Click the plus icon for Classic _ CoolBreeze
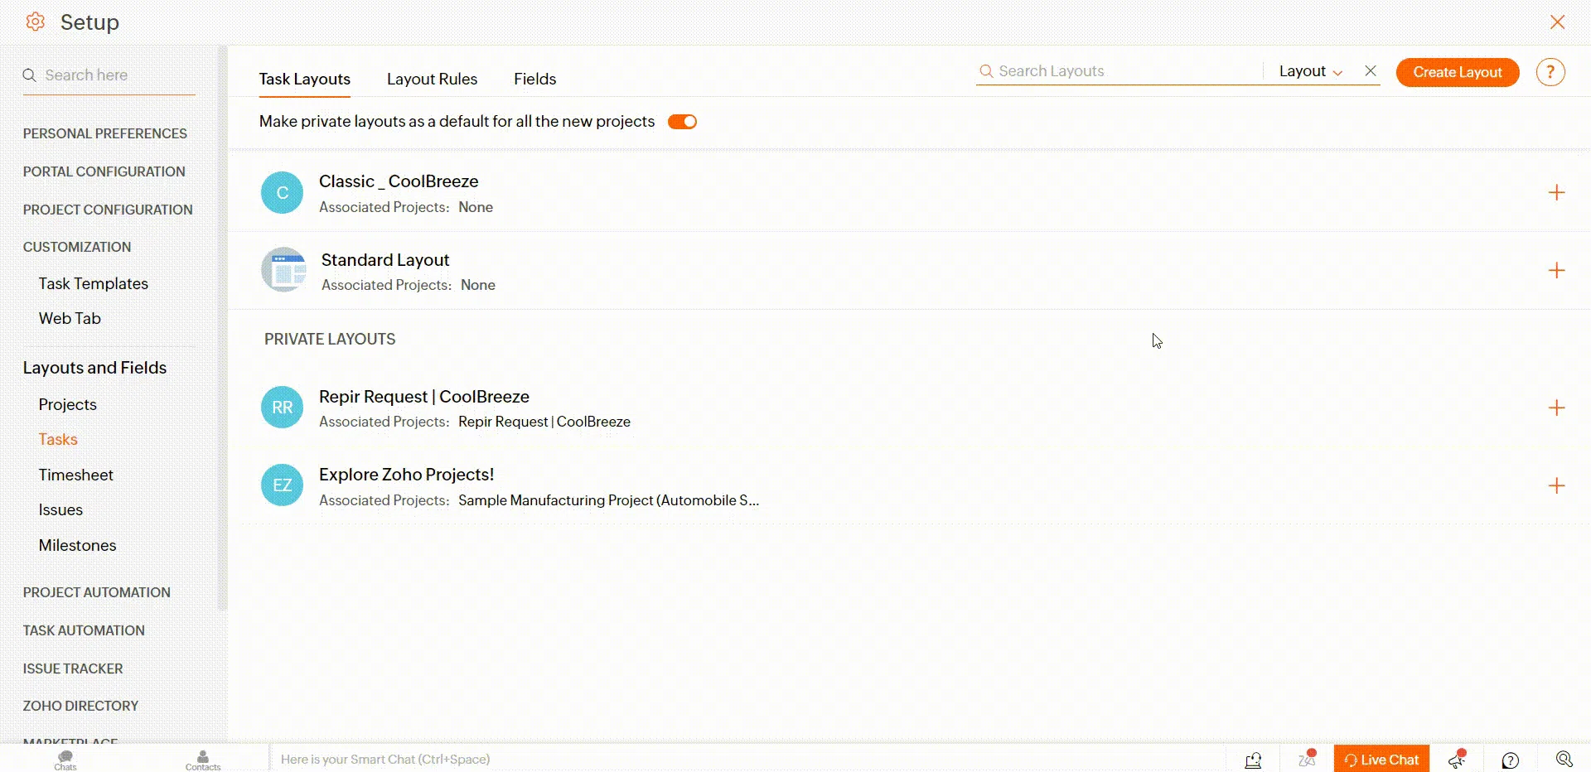 [1556, 193]
